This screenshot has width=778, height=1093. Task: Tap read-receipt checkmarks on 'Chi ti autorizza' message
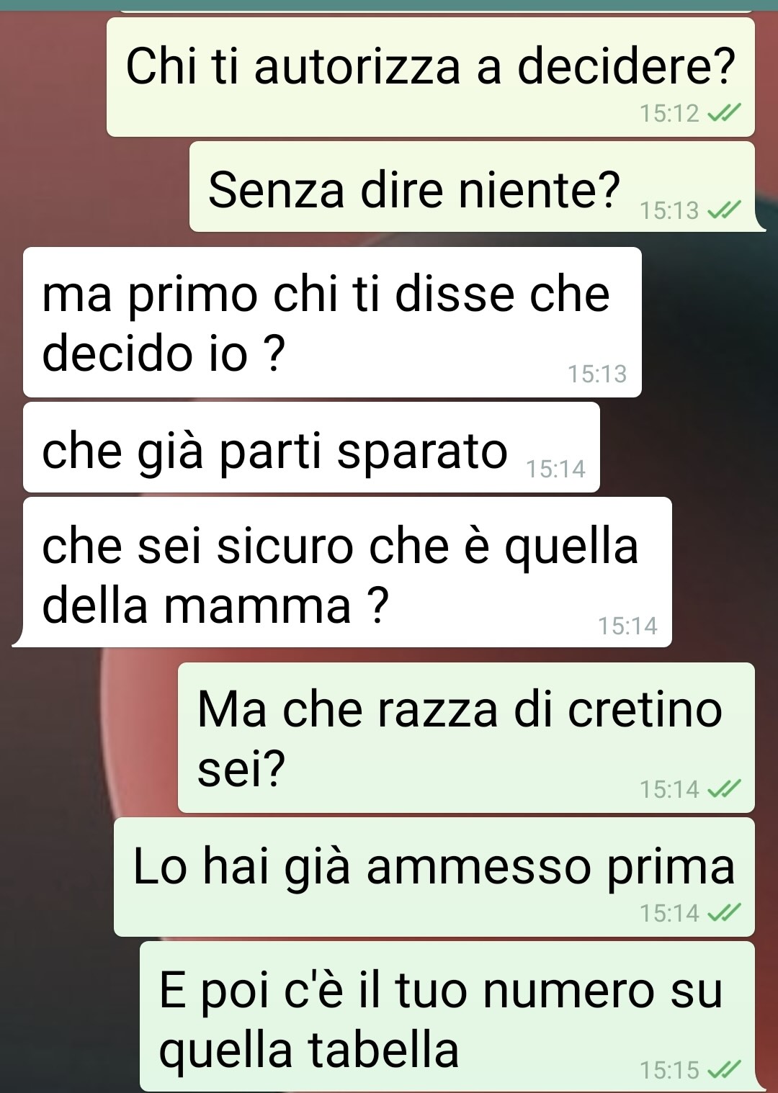[x=724, y=113]
